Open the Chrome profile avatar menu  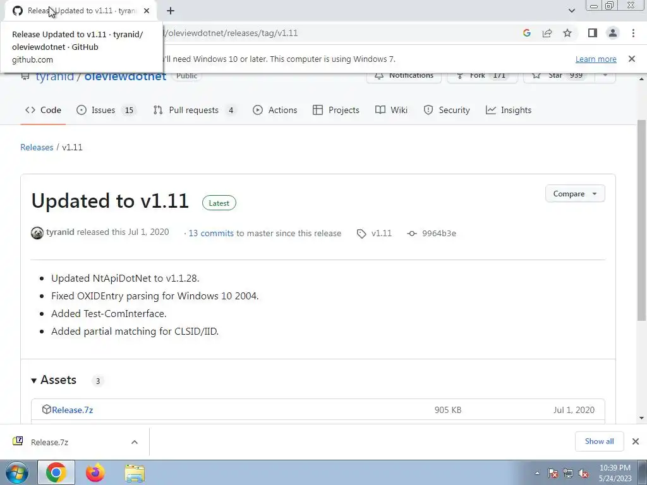pos(613,33)
